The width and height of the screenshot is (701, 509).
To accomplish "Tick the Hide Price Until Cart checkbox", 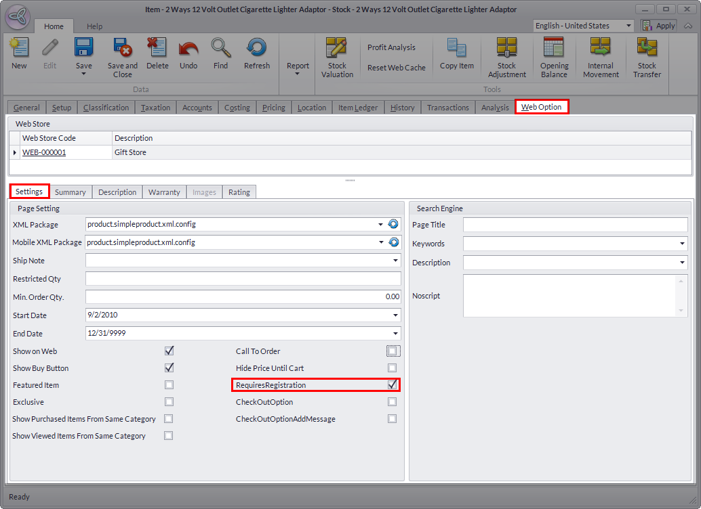I will tap(392, 368).
